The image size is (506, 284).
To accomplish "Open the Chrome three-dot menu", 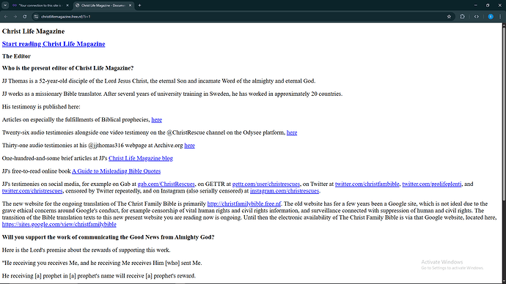I will [500, 16].
